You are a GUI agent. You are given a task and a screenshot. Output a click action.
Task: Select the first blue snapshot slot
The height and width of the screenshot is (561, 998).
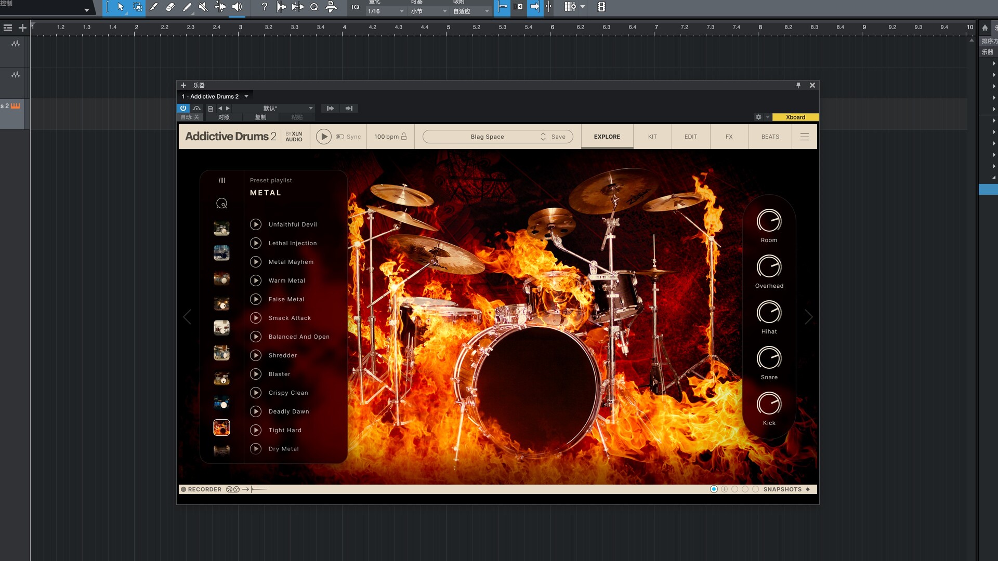pyautogui.click(x=714, y=489)
